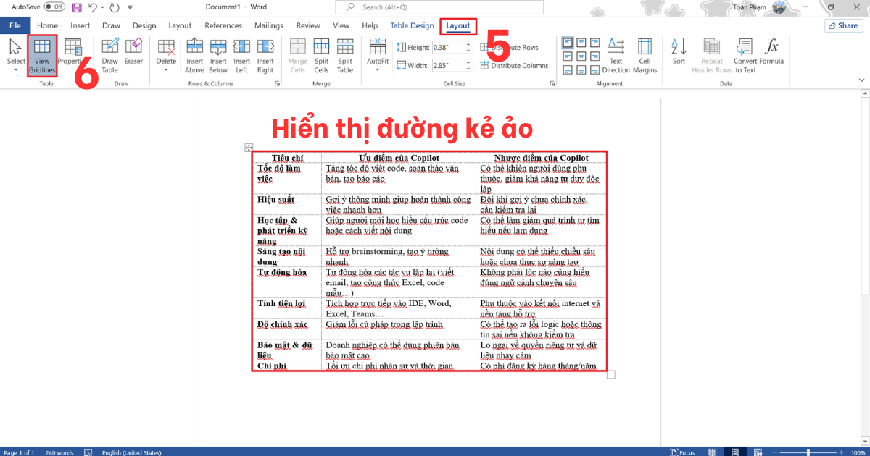Screen dimensions: 870x456
Task: Insert a column with Insert Left
Action: (x=241, y=56)
